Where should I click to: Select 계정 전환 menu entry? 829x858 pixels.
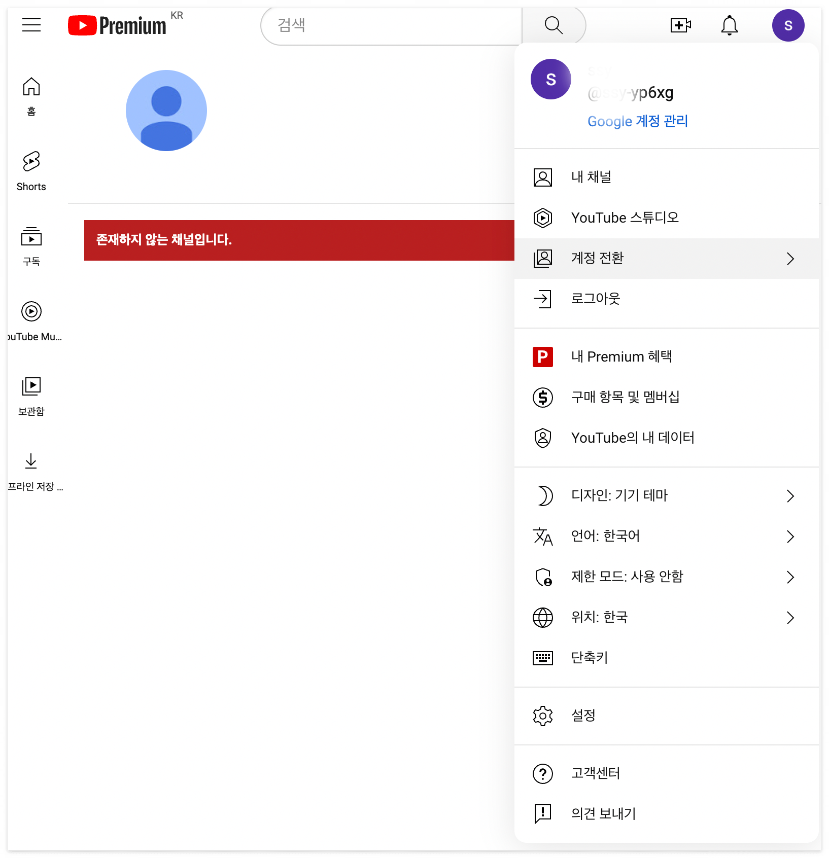click(x=667, y=259)
